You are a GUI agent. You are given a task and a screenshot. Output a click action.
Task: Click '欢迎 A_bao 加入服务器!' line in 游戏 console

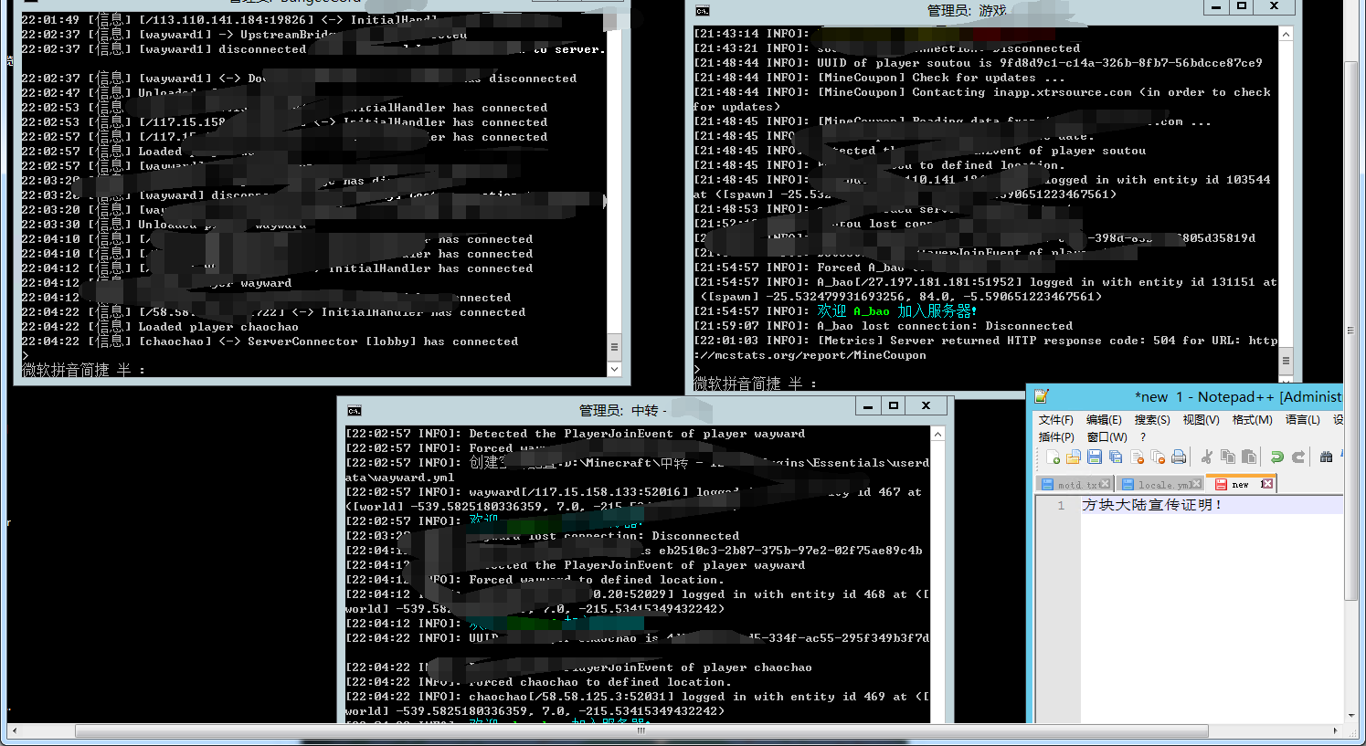tap(896, 311)
